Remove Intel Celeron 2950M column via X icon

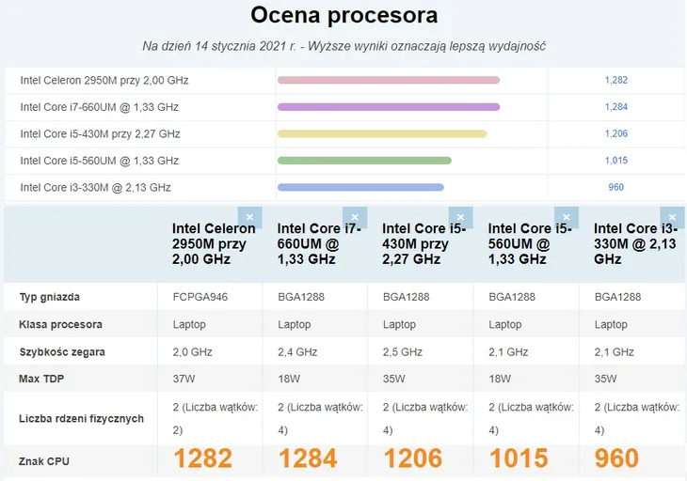[x=249, y=217]
